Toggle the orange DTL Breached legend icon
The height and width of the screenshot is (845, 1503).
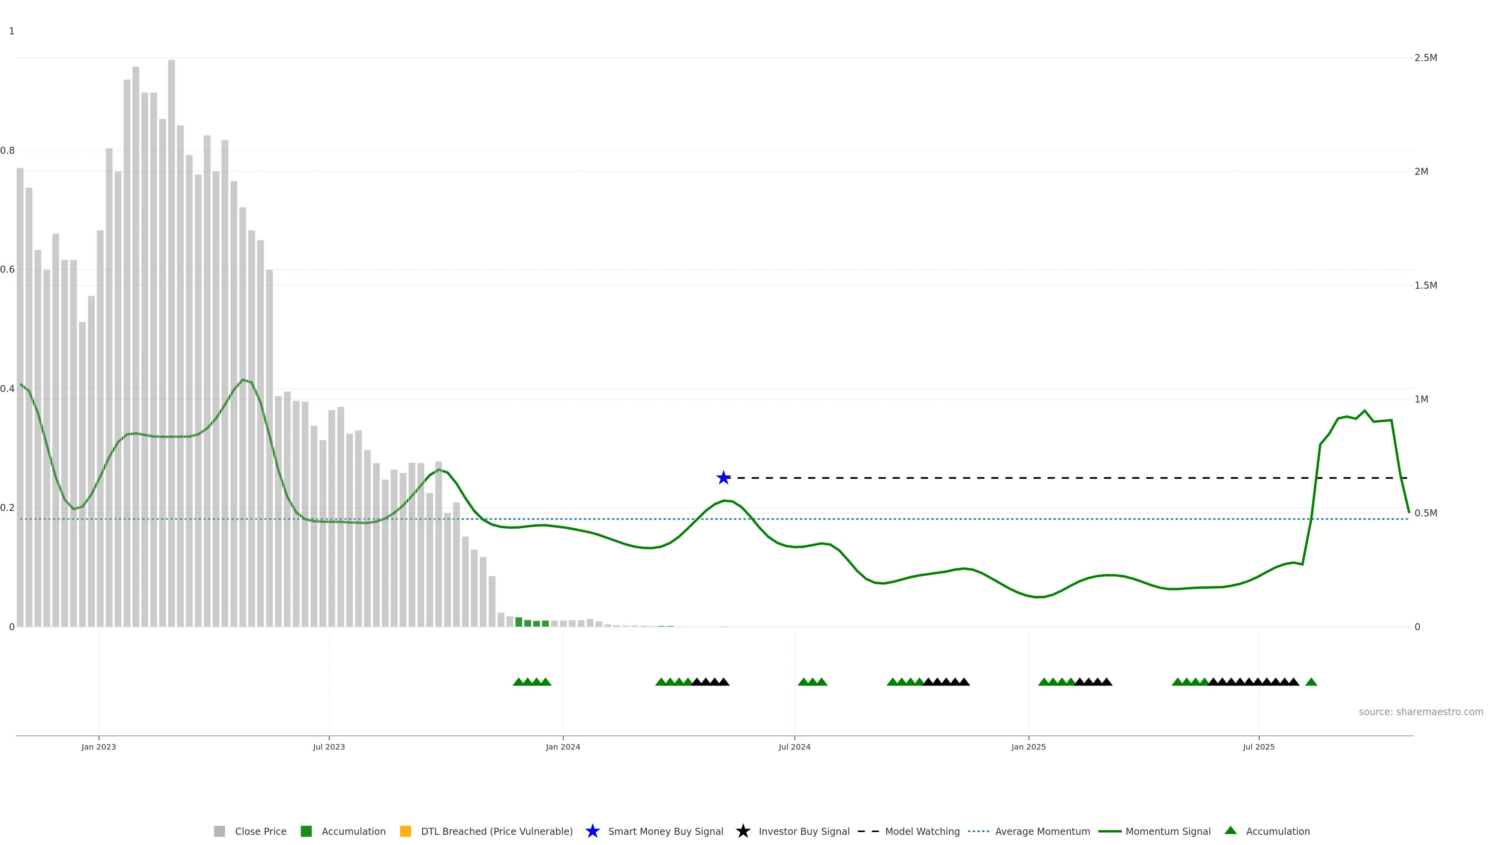click(405, 831)
